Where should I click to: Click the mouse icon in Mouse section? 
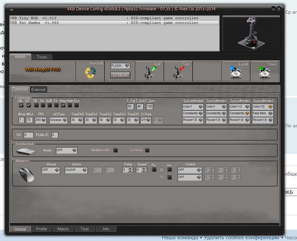[x=27, y=174]
